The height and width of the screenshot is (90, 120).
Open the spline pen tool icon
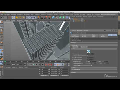(57, 17)
